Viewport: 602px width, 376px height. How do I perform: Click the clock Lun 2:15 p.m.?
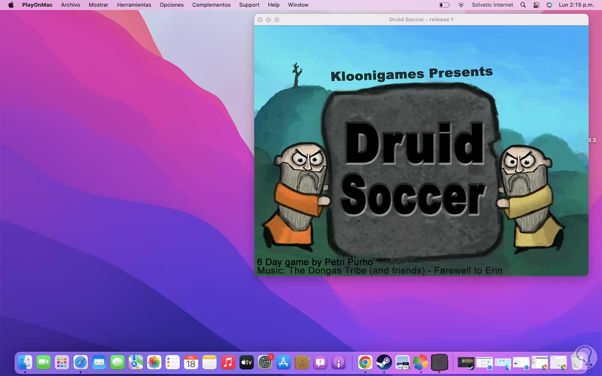click(576, 5)
